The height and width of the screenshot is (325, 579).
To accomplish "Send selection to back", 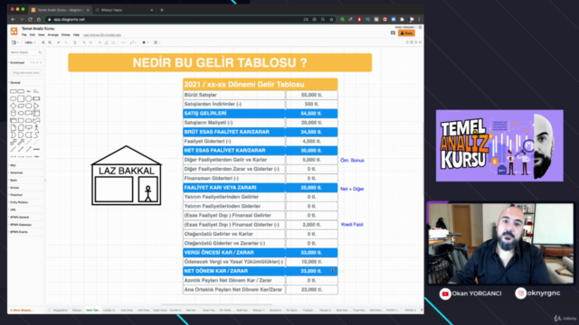I will pyautogui.click(x=90, y=42).
